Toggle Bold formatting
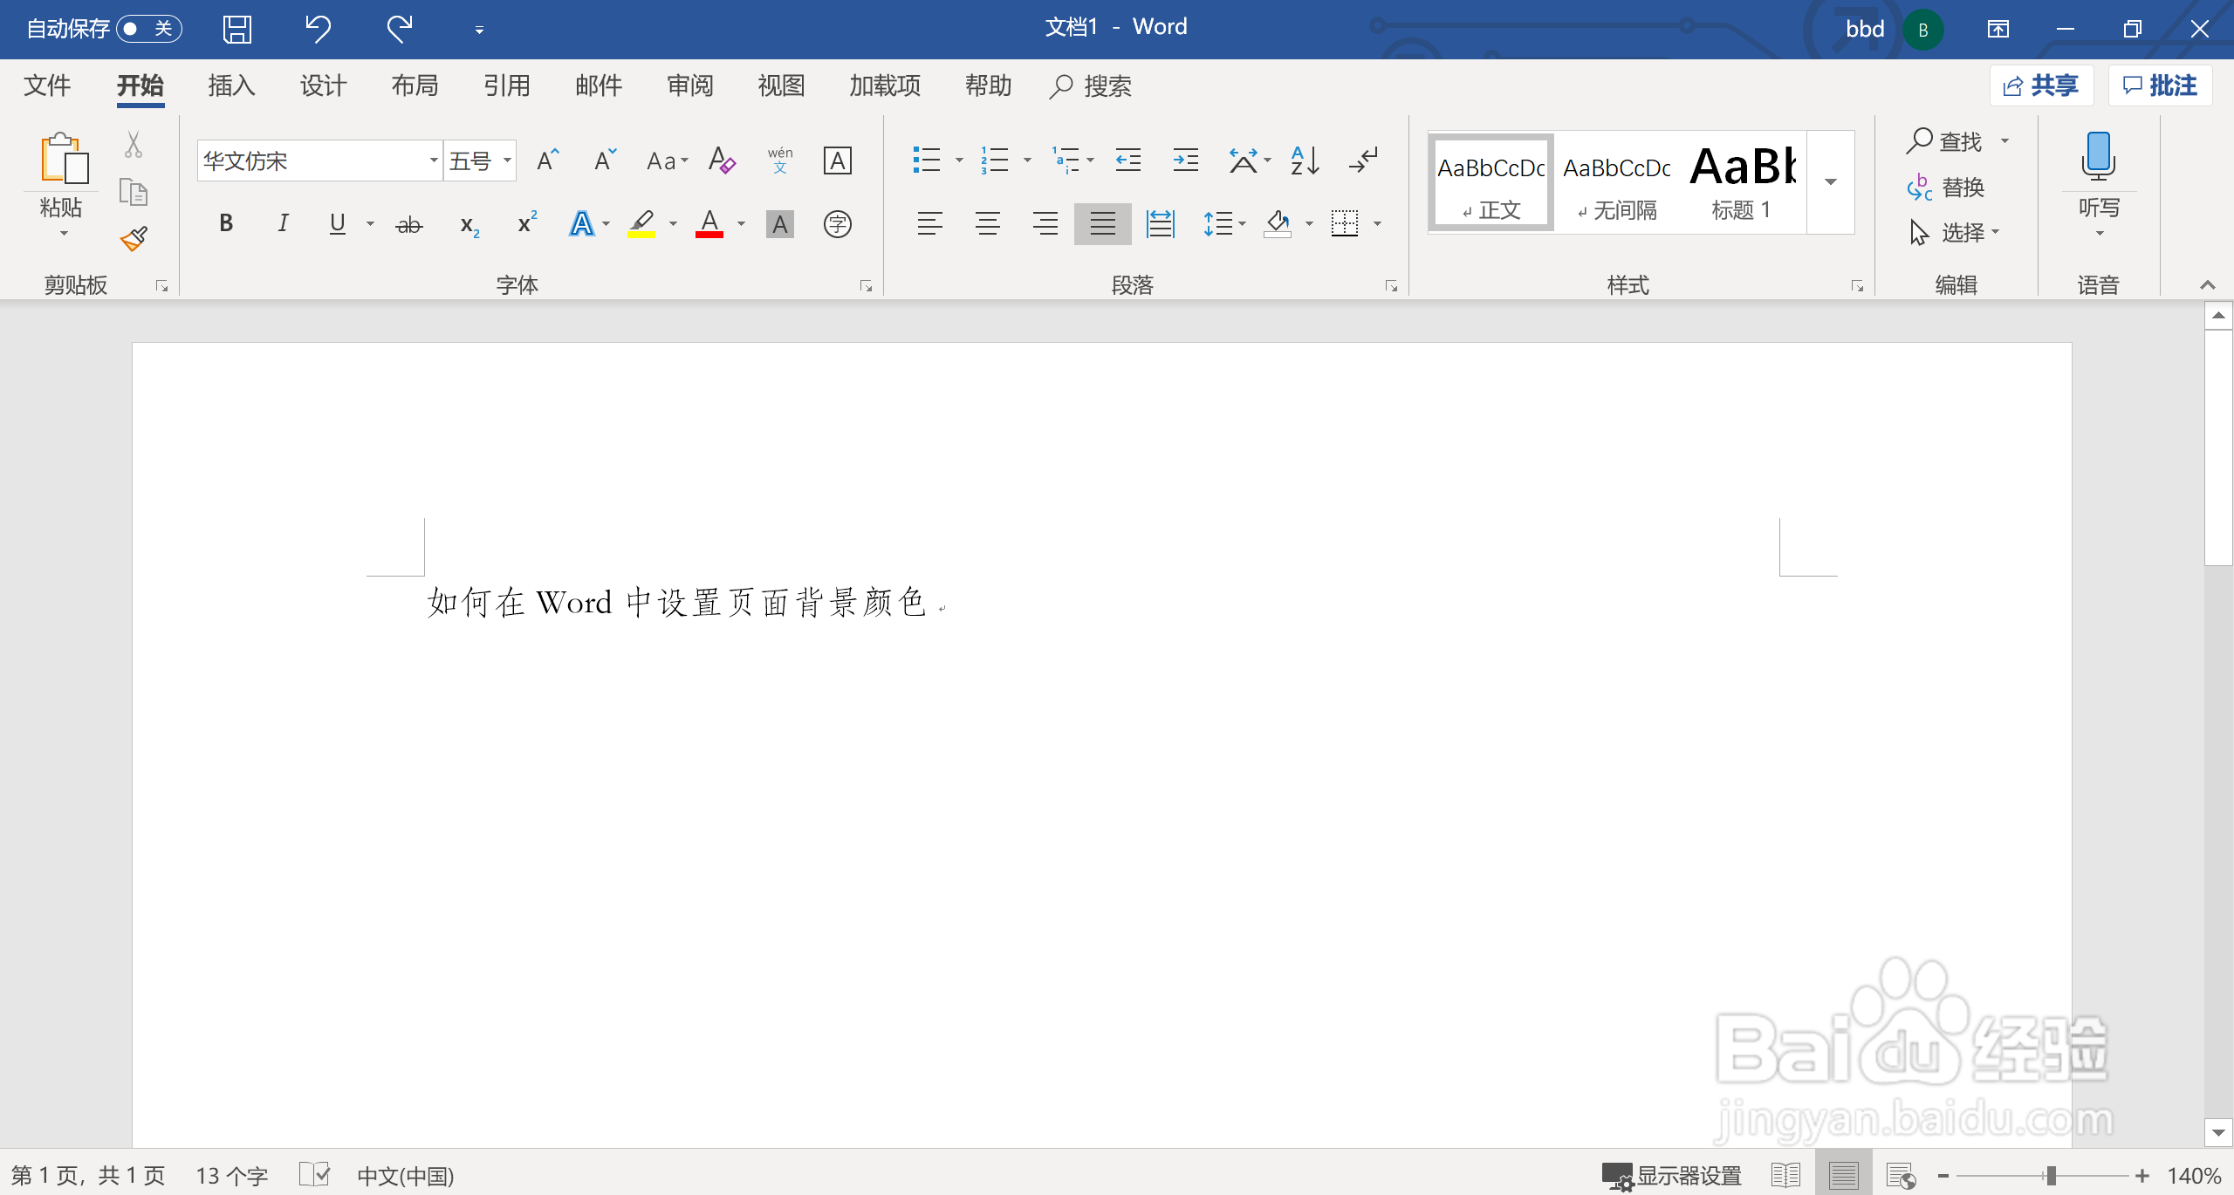This screenshot has width=2234, height=1195. pyautogui.click(x=226, y=223)
